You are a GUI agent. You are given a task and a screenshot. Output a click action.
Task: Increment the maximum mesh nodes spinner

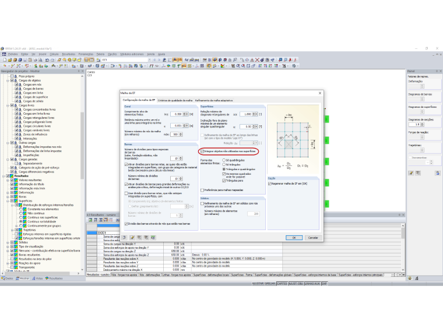(181, 133)
